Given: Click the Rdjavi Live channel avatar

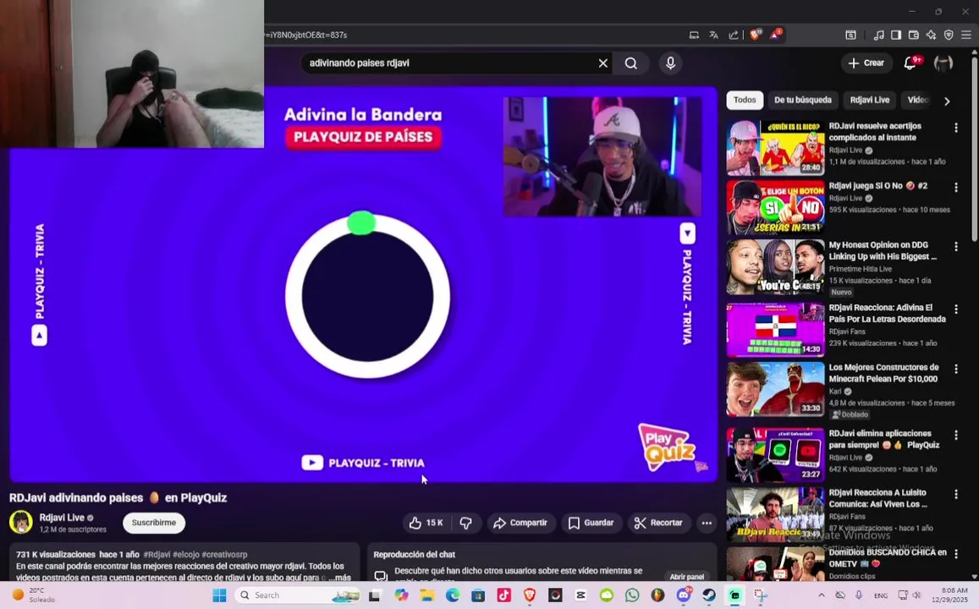Looking at the screenshot, I should [20, 522].
